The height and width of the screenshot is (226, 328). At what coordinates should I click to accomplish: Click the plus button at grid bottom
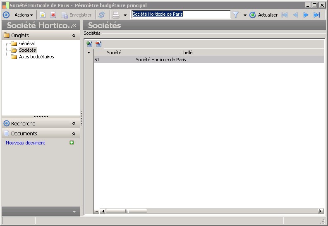tap(97, 211)
